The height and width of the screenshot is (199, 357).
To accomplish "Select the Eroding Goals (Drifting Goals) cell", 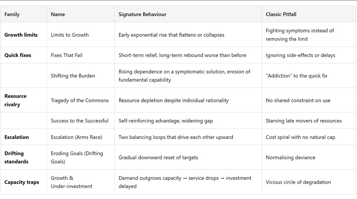I will [77, 157].
